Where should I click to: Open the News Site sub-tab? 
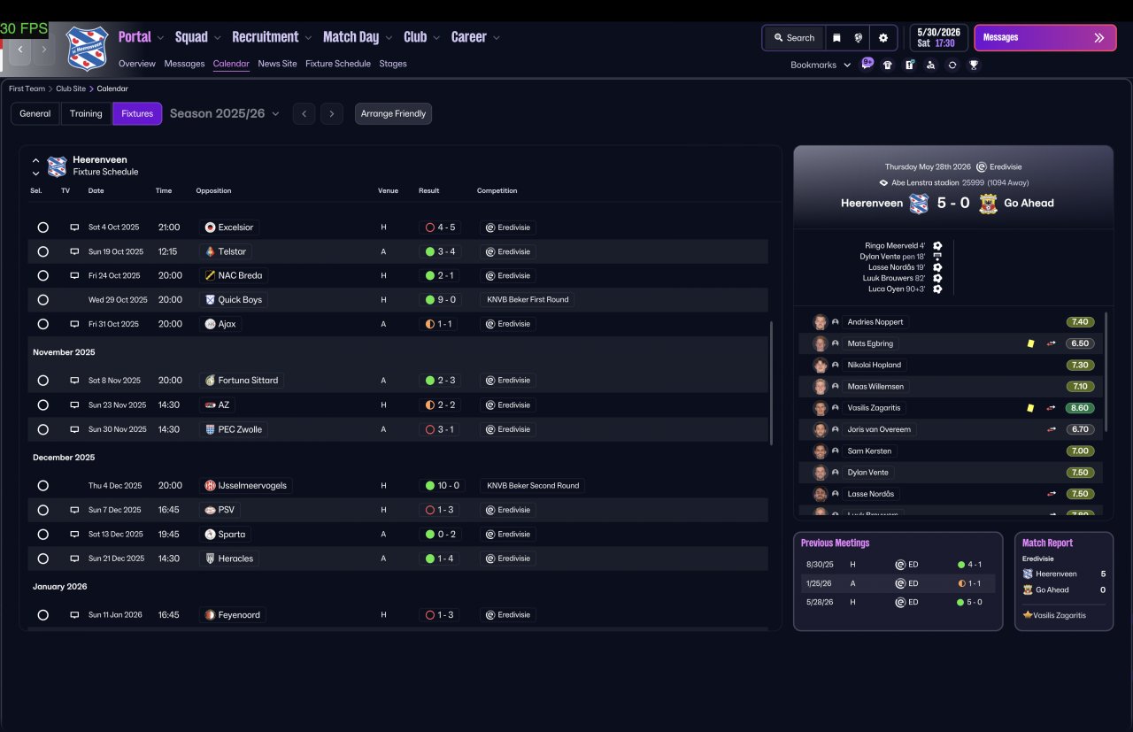pos(277,64)
